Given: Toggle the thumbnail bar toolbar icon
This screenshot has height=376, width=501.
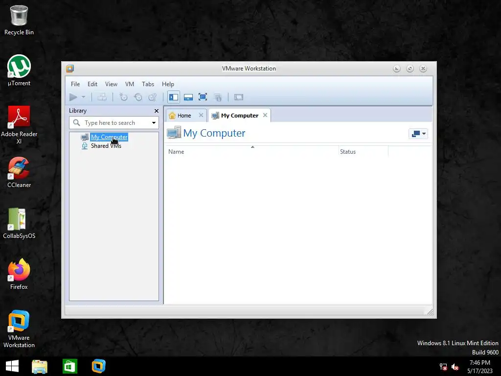Looking at the screenshot, I should pos(188,97).
